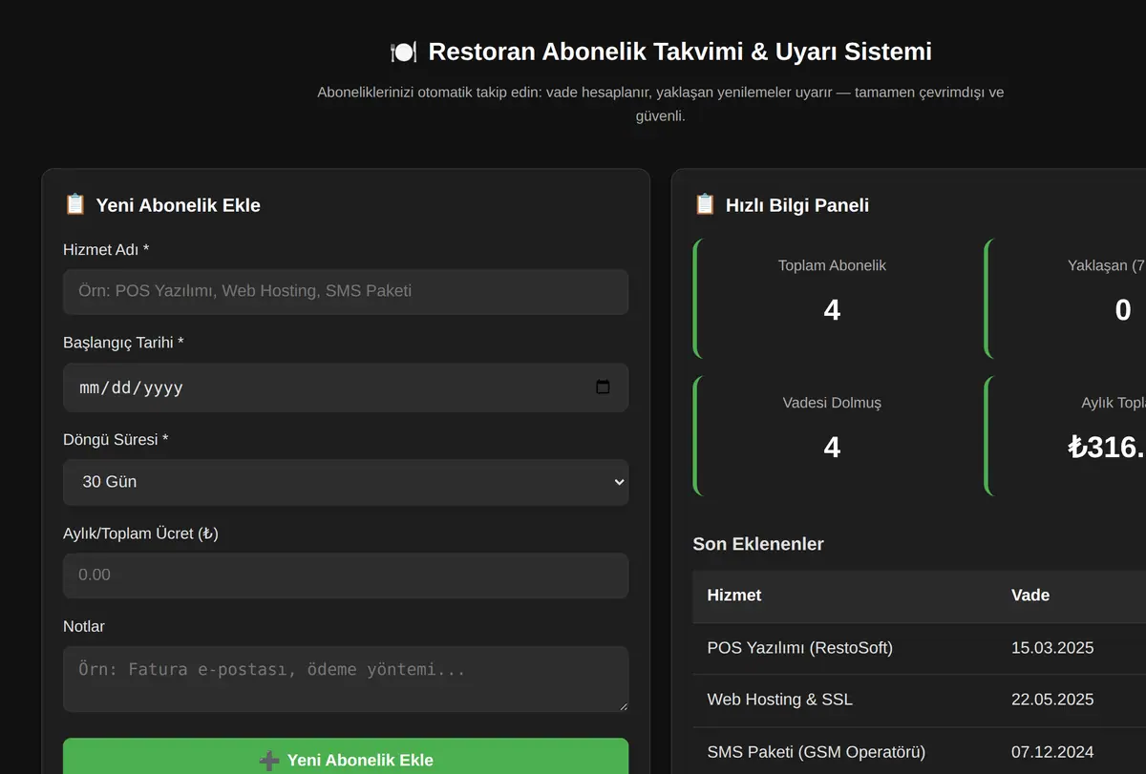Screen dimensions: 1146x774
Task: Click the Yaklaşan stat card showing 0
Action: pos(1065,298)
